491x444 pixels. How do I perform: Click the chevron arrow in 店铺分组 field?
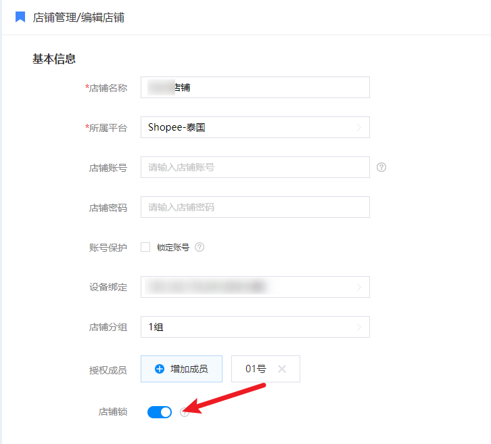[359, 328]
